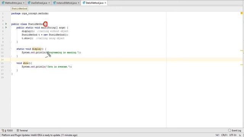Screen dimensions: 244x137
Task: Open the TODO tool window
Action: 7,131
